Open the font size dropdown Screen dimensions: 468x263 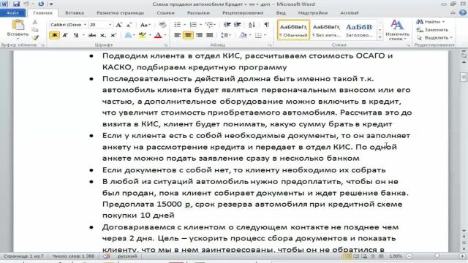pyautogui.click(x=110, y=25)
